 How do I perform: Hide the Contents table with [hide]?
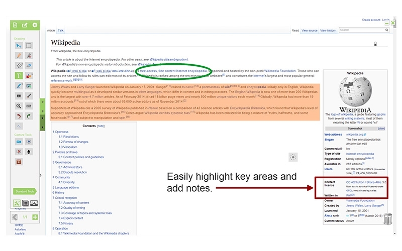[101, 126]
